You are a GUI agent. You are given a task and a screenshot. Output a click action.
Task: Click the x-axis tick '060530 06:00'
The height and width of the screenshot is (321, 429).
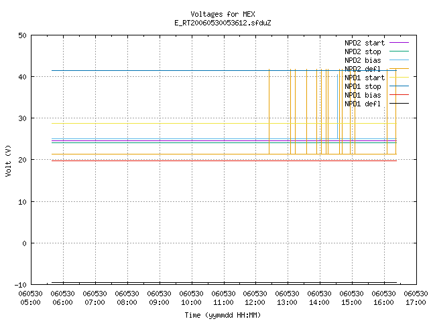click(62, 298)
